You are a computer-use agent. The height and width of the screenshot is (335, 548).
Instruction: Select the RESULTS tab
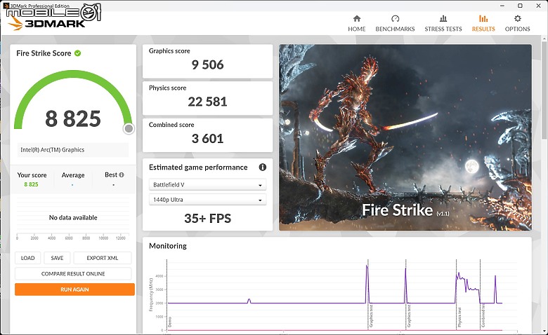click(483, 23)
